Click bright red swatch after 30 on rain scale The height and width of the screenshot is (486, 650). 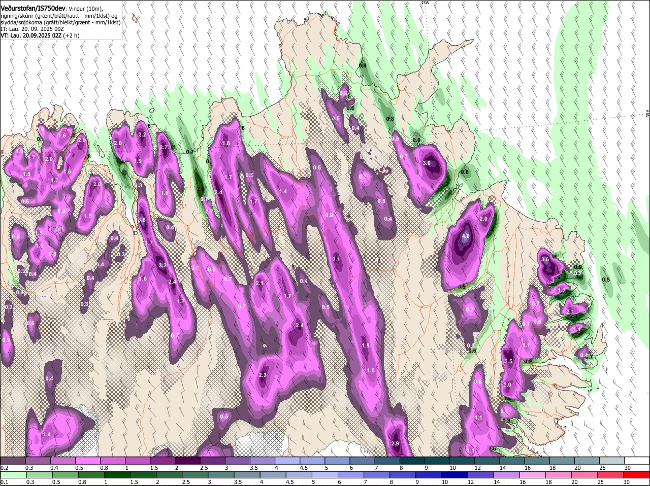click(637, 474)
